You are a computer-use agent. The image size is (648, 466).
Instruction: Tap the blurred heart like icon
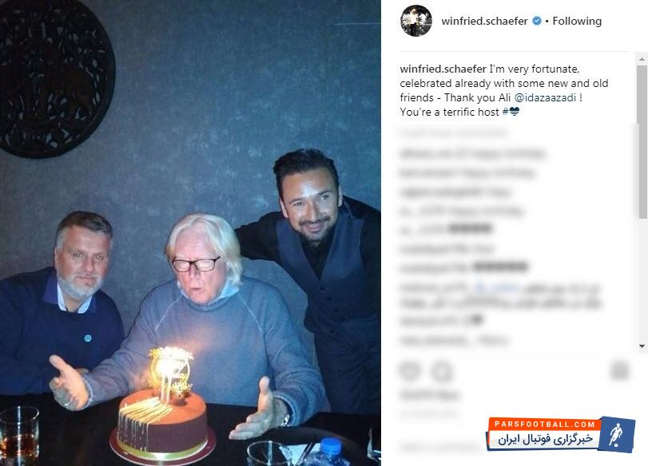point(409,371)
